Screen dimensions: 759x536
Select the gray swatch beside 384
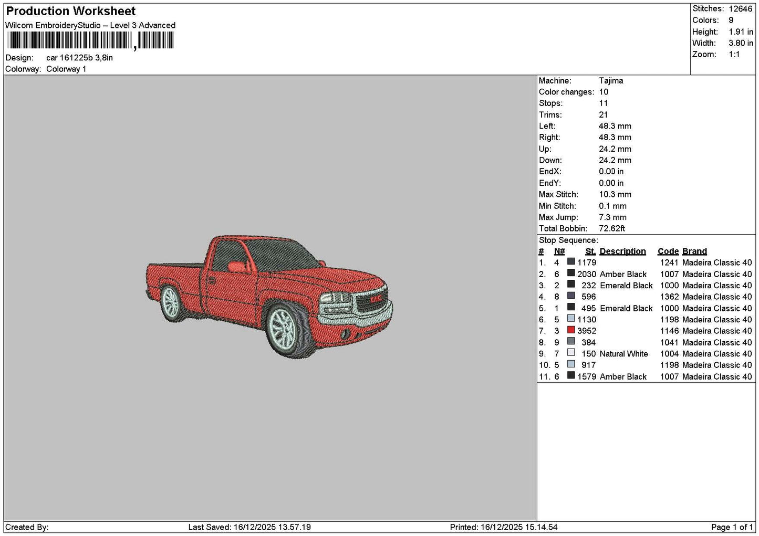point(571,342)
